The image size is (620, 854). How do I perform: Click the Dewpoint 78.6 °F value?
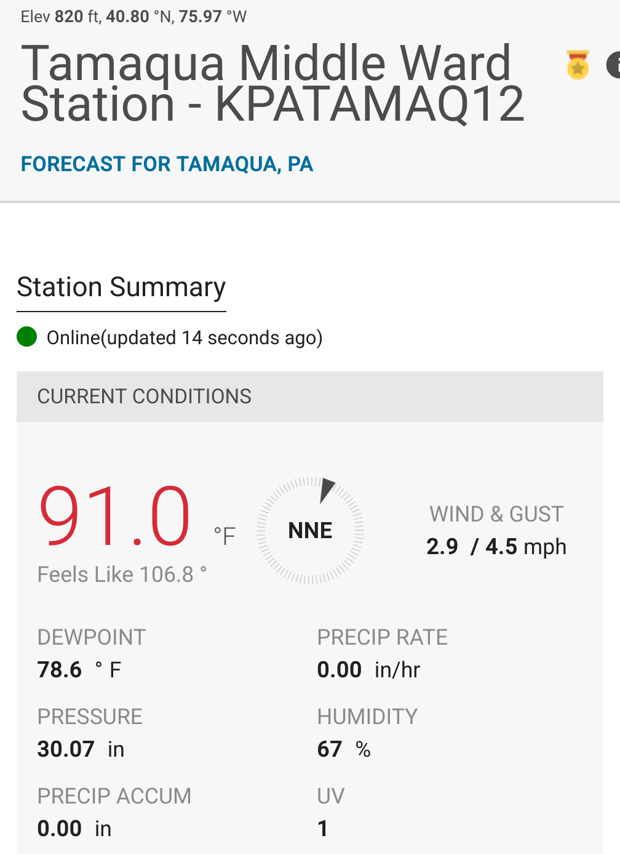[79, 669]
